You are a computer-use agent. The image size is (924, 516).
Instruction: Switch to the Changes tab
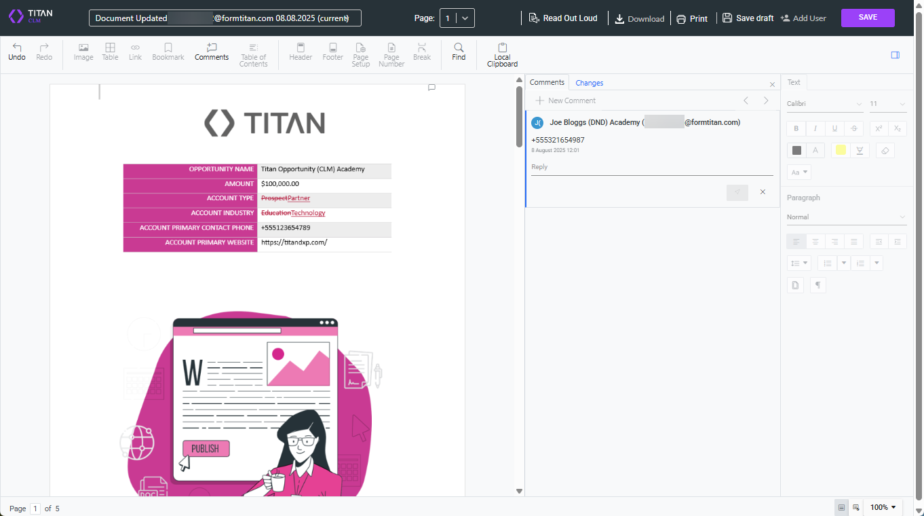[589, 83]
